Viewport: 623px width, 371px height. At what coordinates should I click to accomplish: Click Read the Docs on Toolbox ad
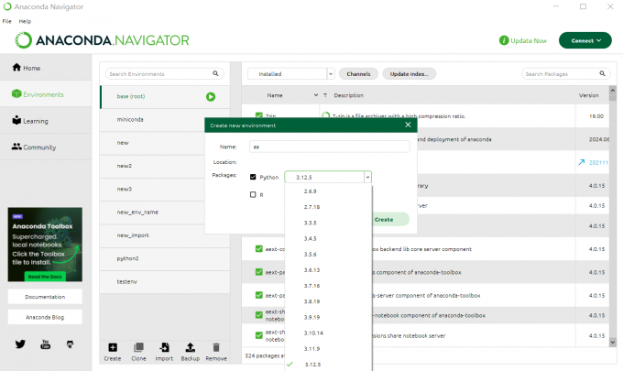pos(45,277)
